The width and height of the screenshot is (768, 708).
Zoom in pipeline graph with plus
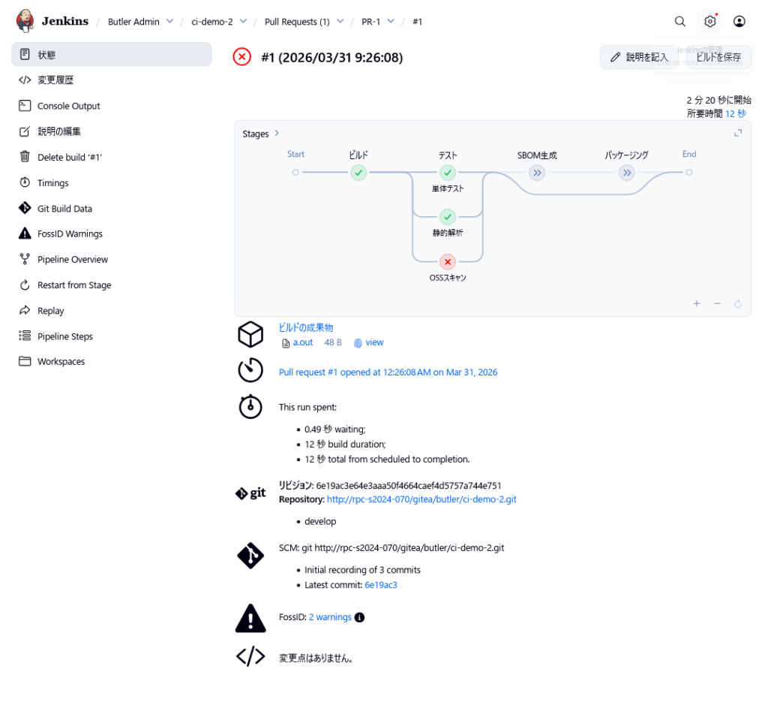tap(697, 303)
